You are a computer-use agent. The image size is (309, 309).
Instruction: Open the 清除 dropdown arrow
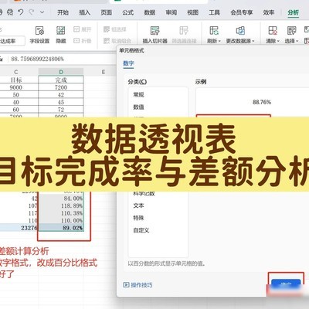tap(278, 41)
